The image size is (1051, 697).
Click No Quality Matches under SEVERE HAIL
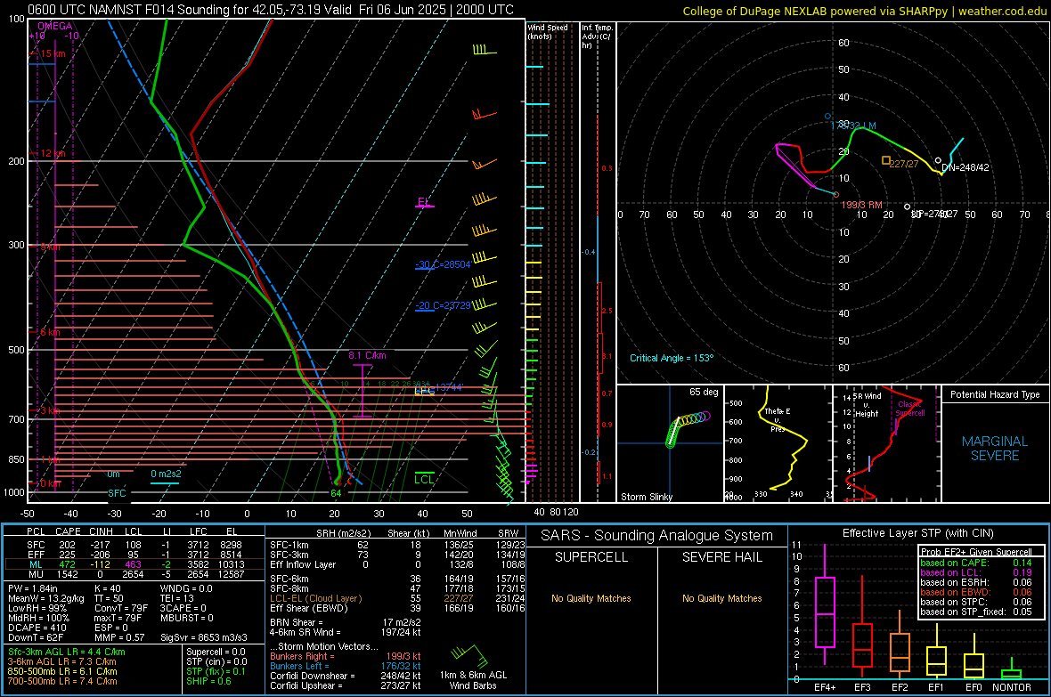coord(721,598)
